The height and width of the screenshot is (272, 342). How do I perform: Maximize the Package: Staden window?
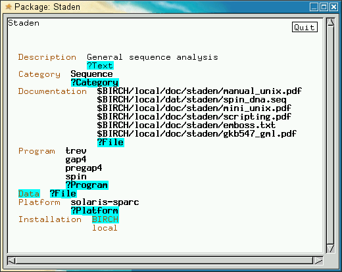coord(324,7)
